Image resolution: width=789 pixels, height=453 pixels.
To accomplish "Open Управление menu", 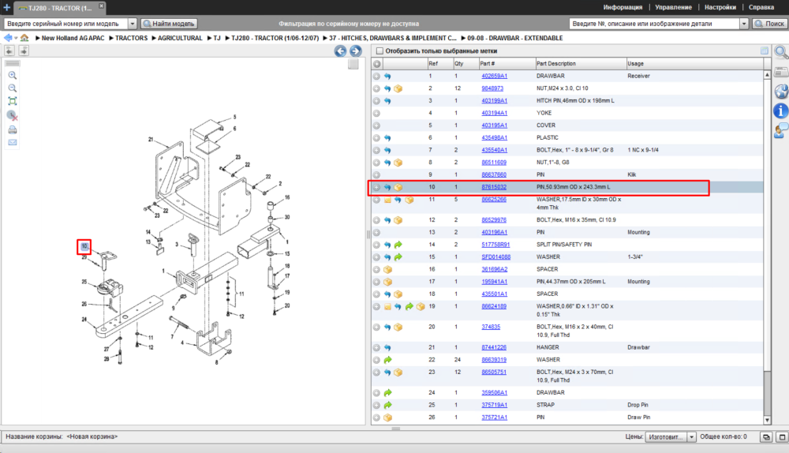I will point(673,7).
